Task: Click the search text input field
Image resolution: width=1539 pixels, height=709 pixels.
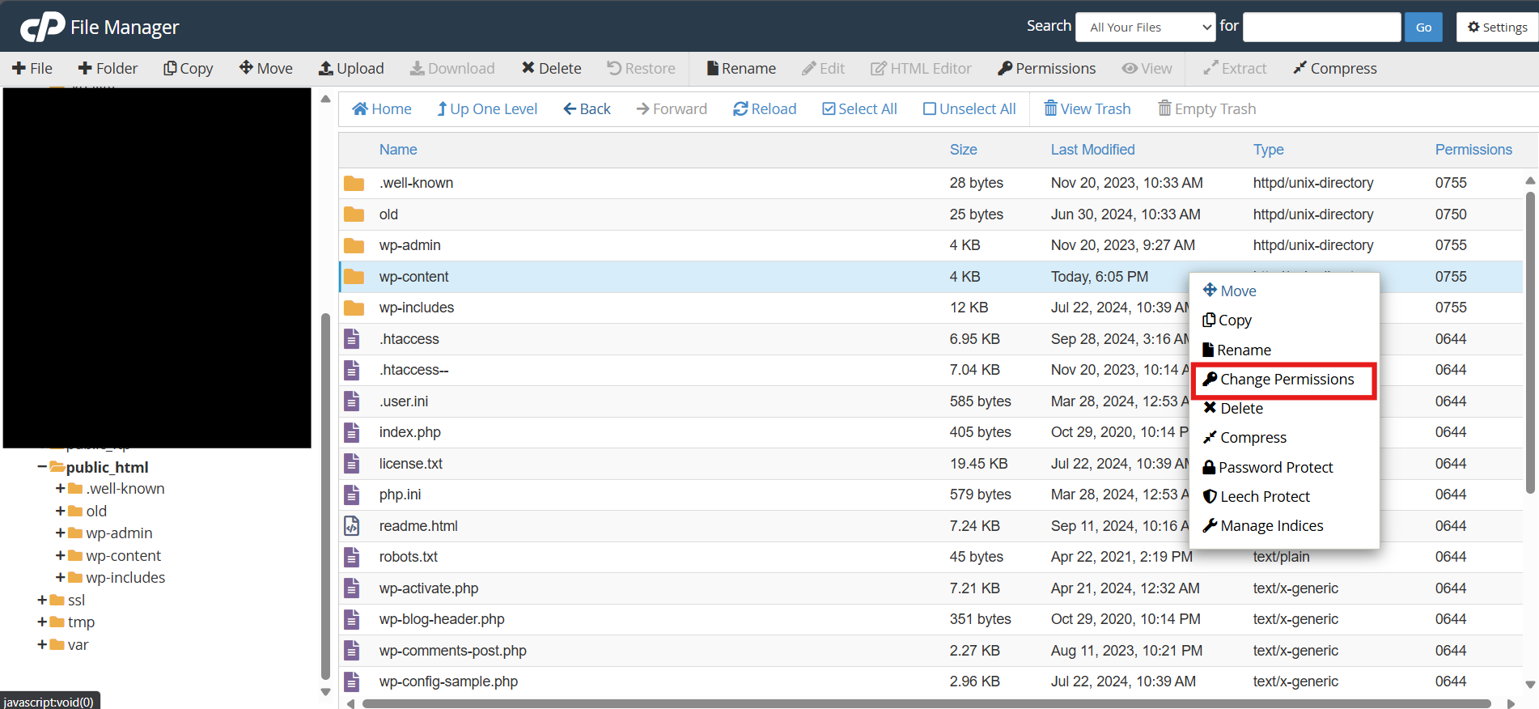Action: tap(1321, 28)
